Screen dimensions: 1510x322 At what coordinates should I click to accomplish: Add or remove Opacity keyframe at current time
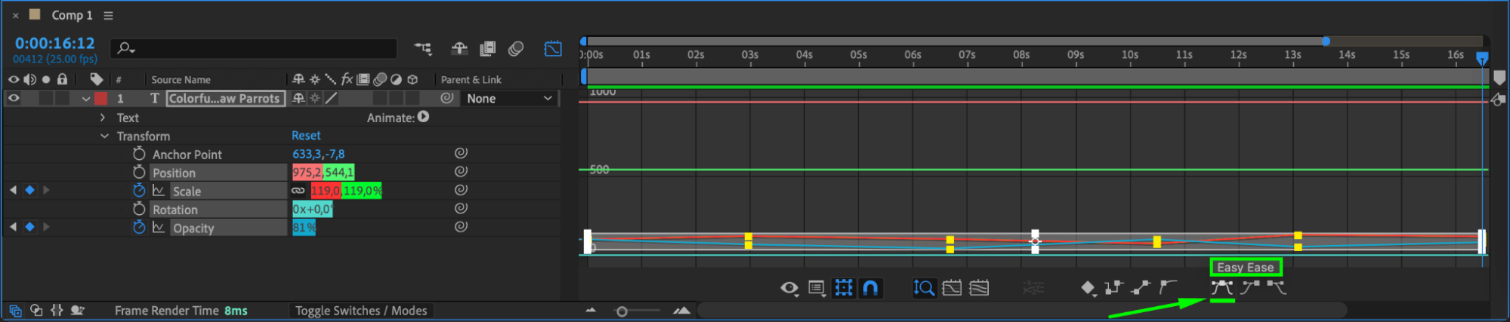[x=29, y=226]
